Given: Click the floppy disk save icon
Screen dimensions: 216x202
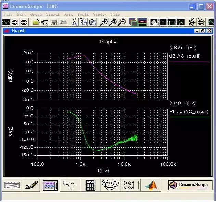Looking at the screenshot, I should click(x=54, y=22).
